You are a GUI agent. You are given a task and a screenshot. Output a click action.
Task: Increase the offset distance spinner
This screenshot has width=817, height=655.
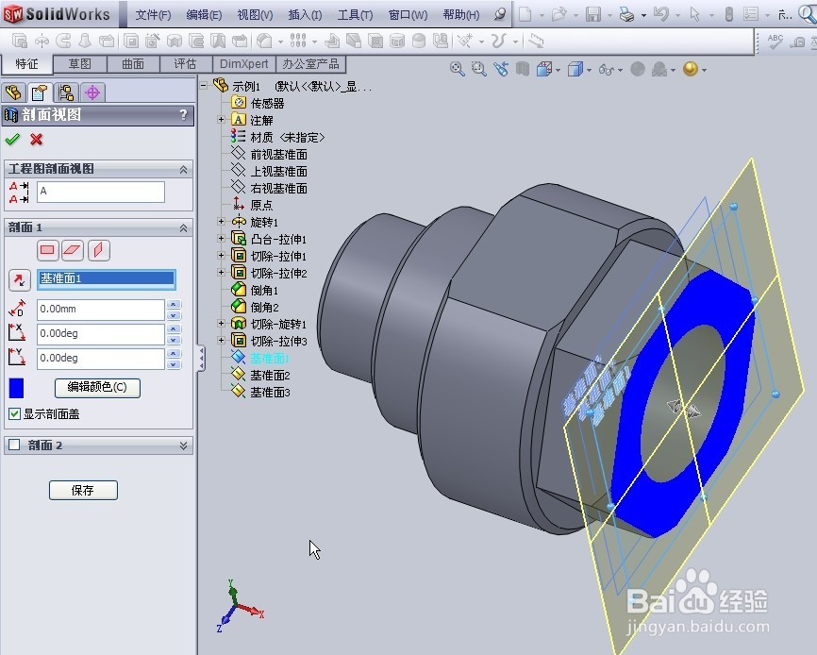point(174,304)
